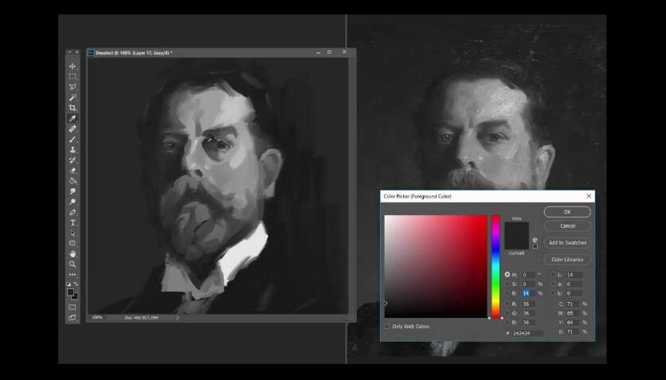Select the Rectangular Marquee tool
Screen dimensions: 666x380
(x=72, y=76)
